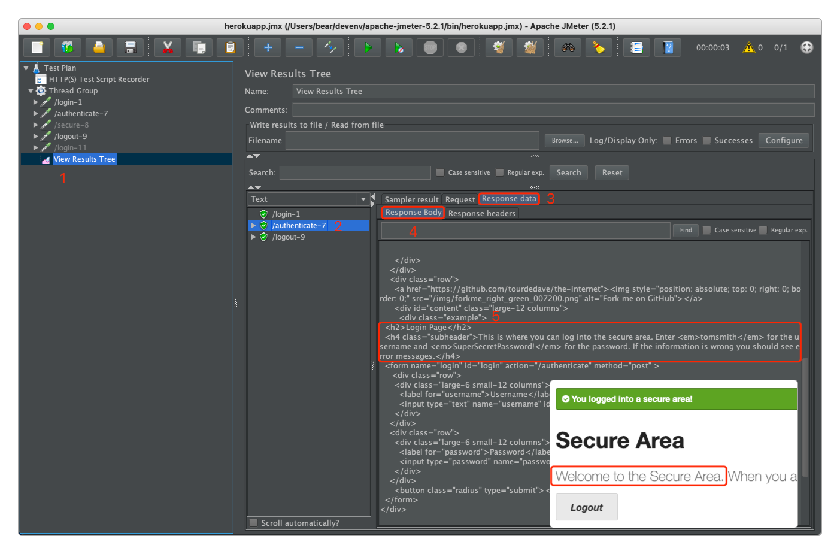Click the Toggle enable/disable toolbar icon
The height and width of the screenshot is (554, 840).
click(330, 47)
